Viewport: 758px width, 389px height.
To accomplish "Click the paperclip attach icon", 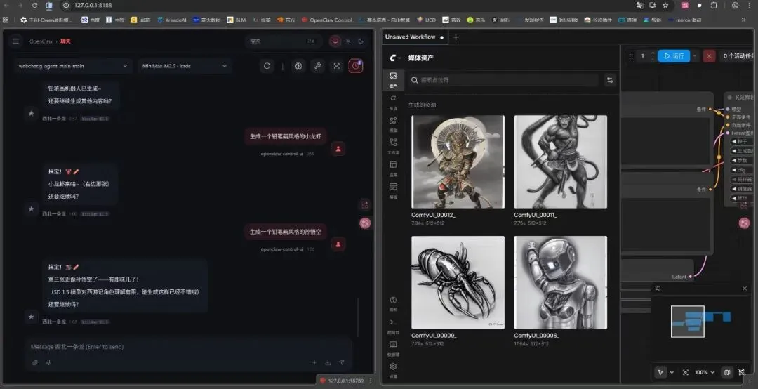I will (35, 362).
